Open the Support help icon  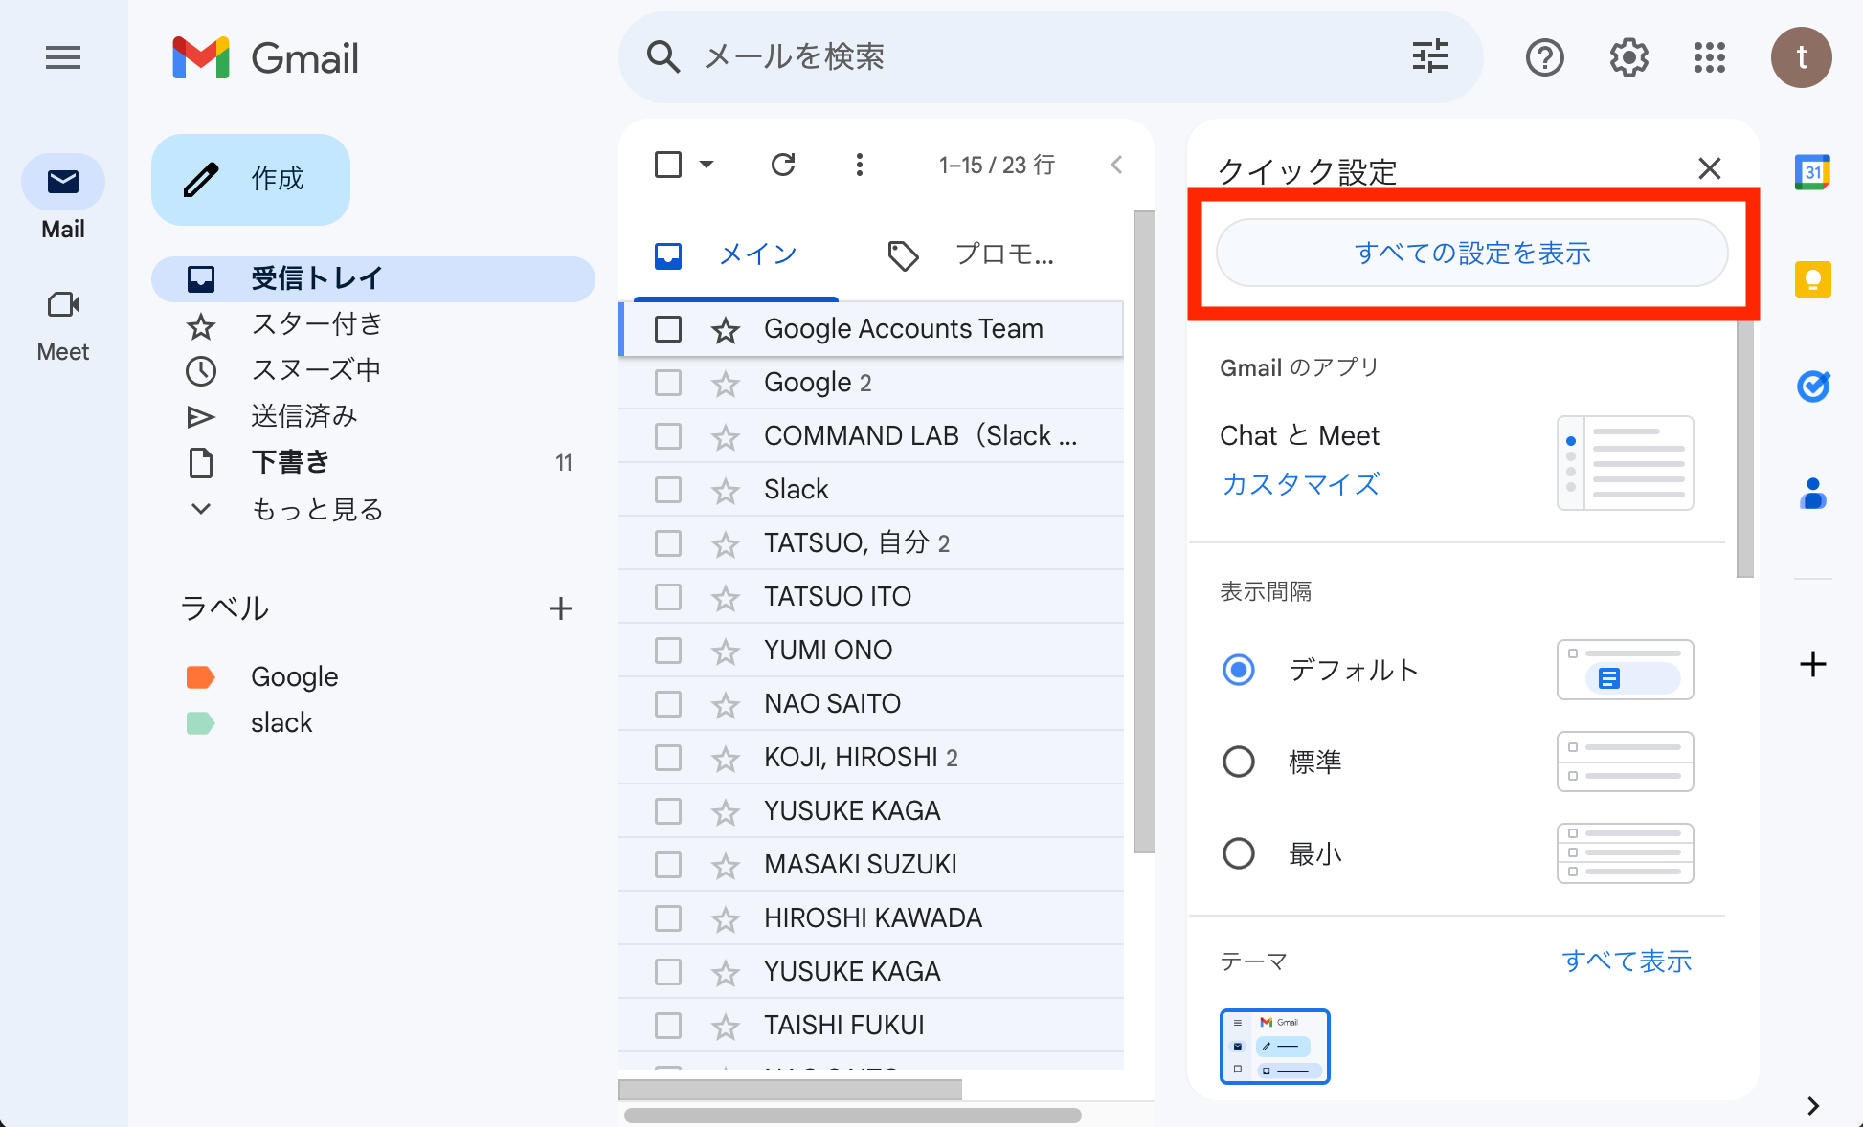point(1545,58)
